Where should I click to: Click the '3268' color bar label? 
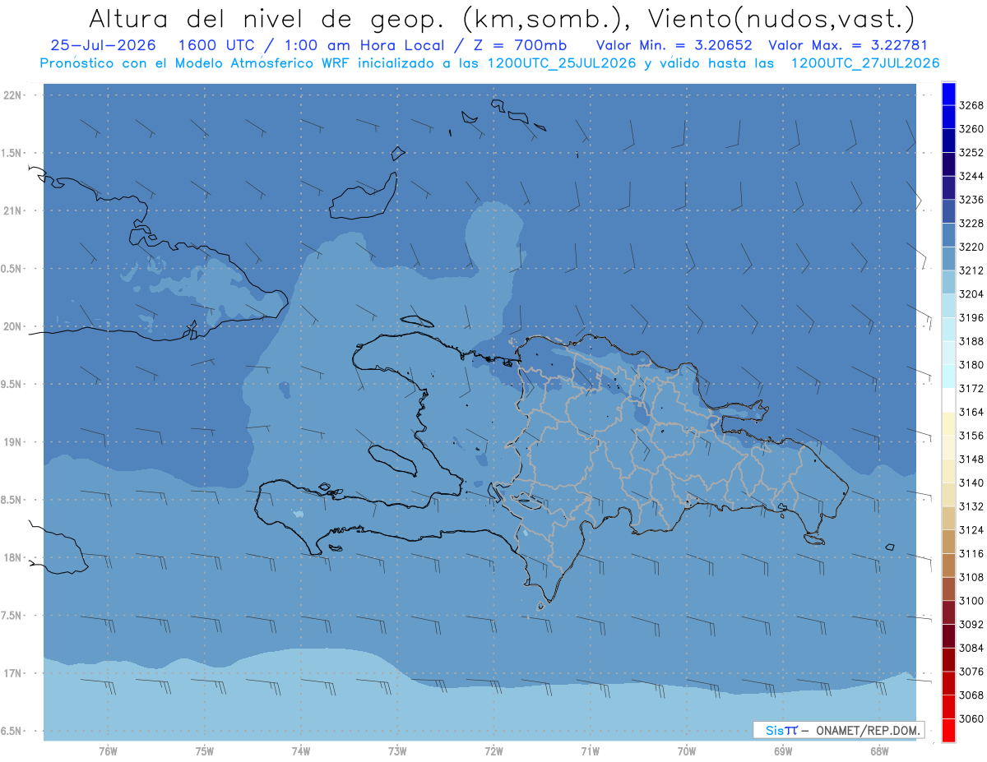click(x=971, y=105)
